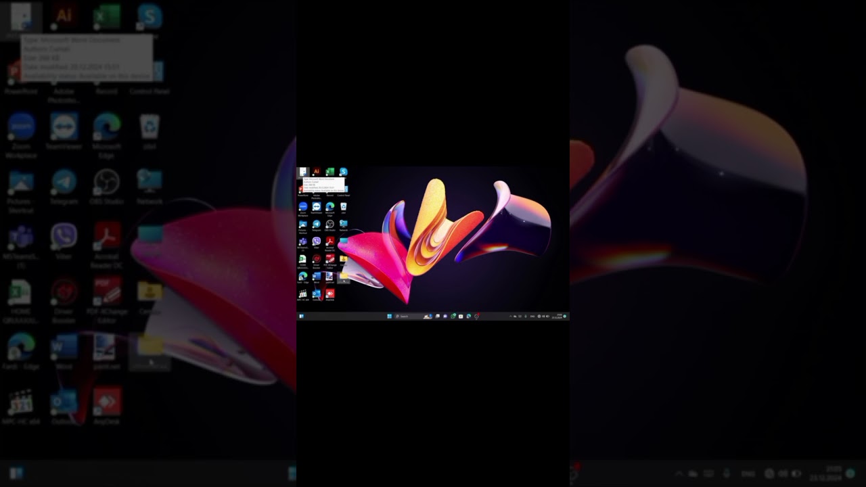
Task: Open the Zoom Workplace desktop icon
Action: click(303, 206)
